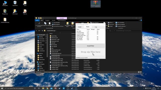
Task: Select UnityModManagerConfig in file list
Action: [57, 59]
